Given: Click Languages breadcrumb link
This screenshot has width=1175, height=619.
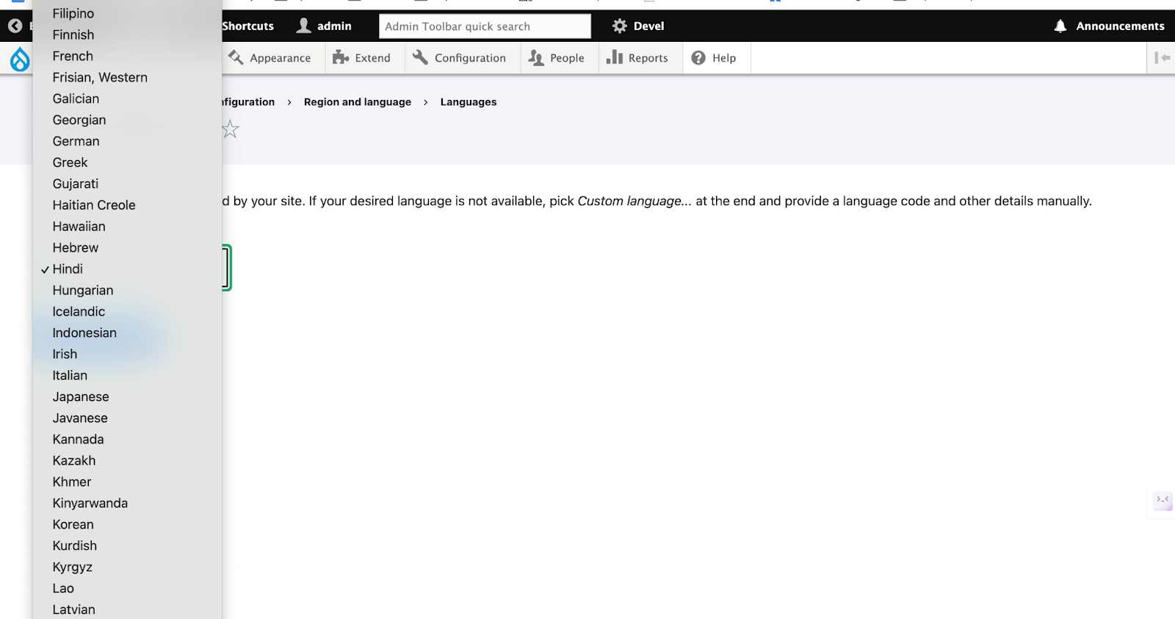Looking at the screenshot, I should pos(469,102).
